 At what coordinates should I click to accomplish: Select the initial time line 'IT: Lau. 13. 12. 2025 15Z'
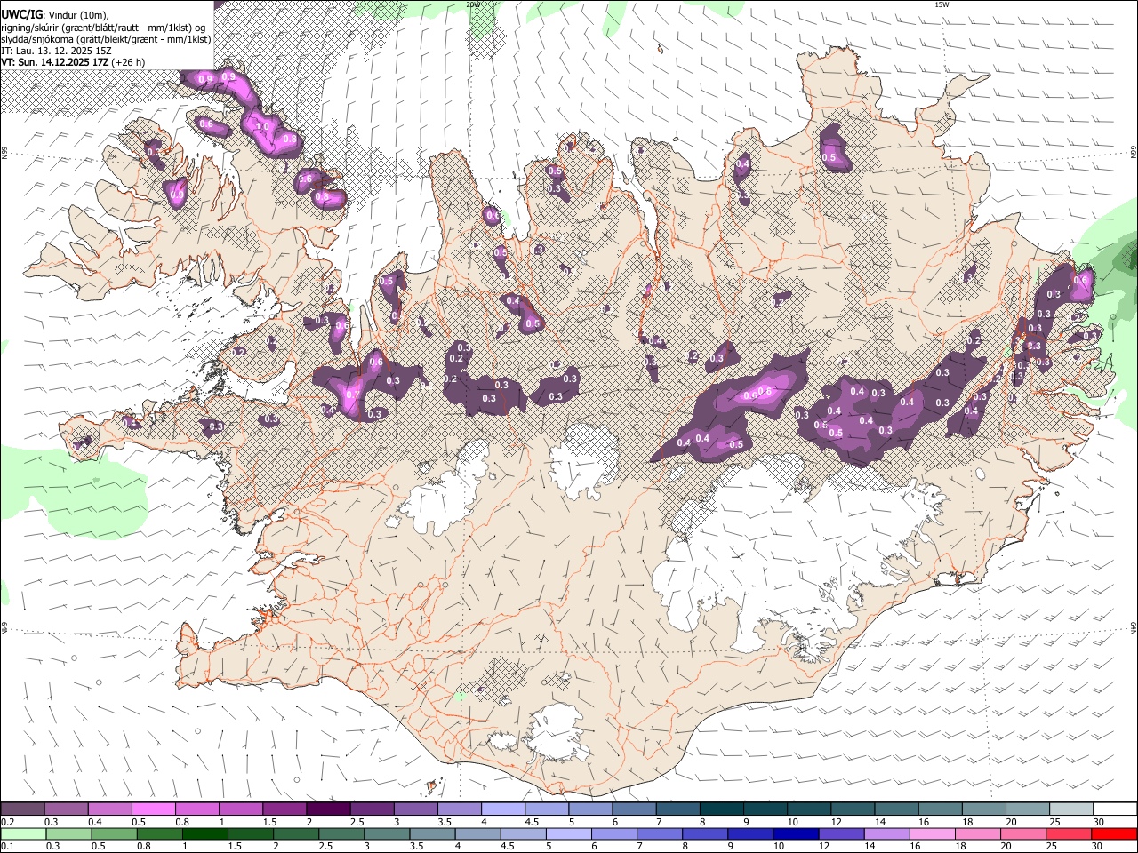pos(56,51)
